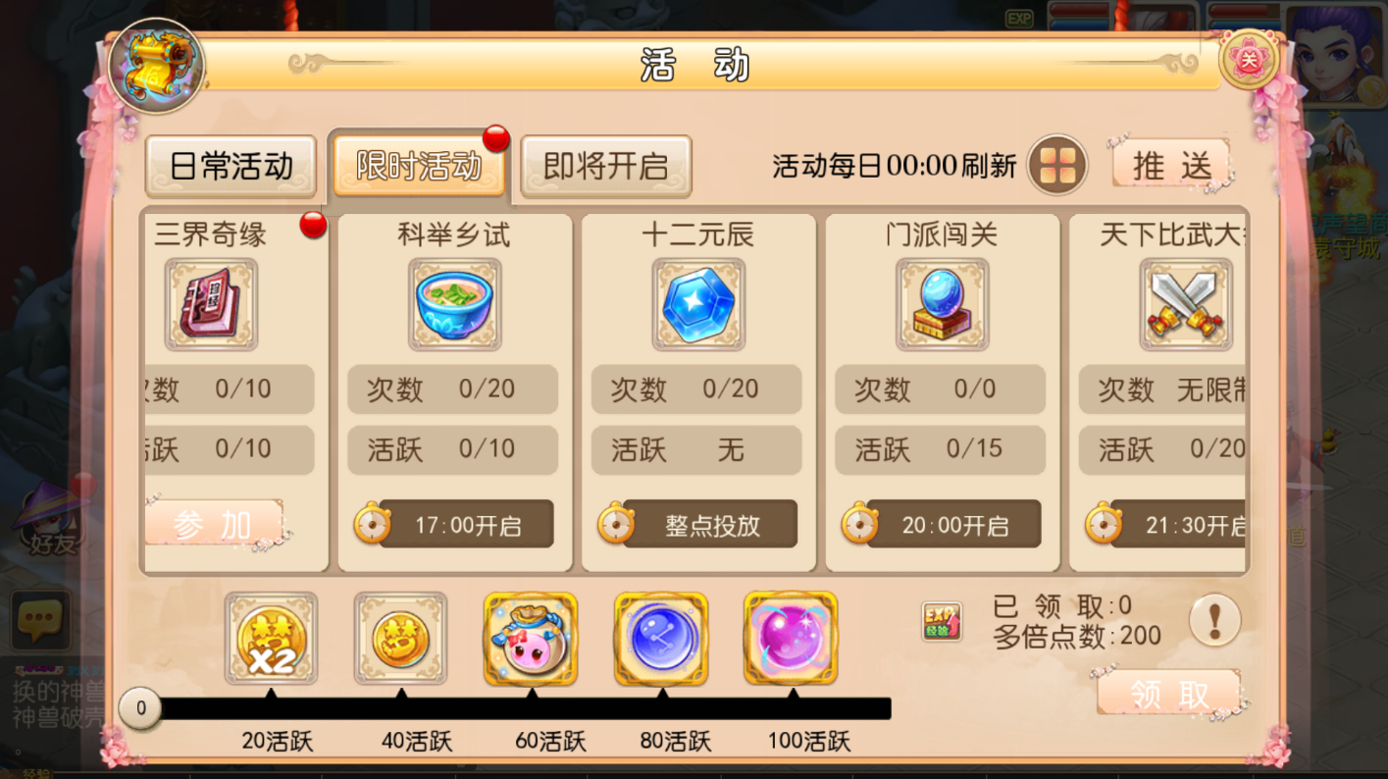Click the activity progress bar knob
Image resolution: width=1388 pixels, height=779 pixels.
tap(140, 707)
